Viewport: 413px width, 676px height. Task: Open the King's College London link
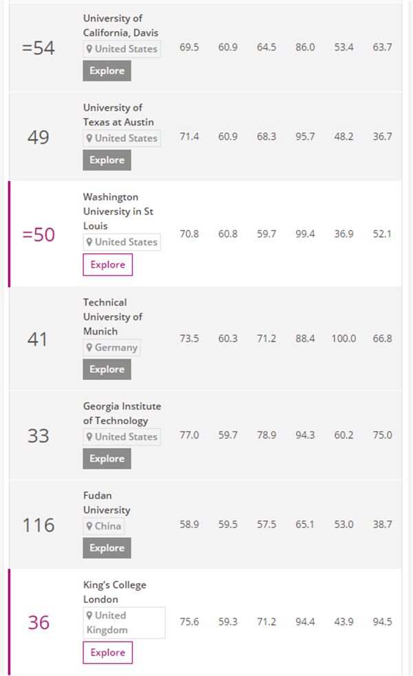(114, 592)
